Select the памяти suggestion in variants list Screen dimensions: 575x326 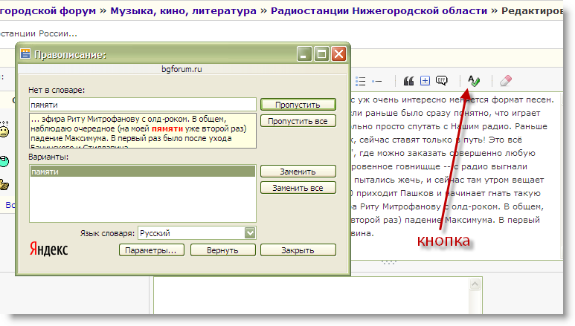(x=141, y=172)
